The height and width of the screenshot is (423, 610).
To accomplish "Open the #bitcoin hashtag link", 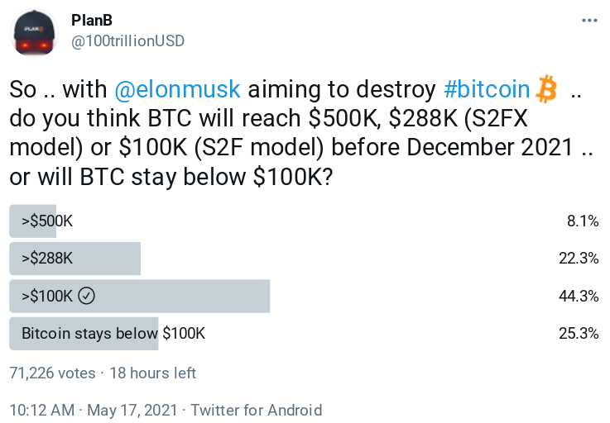I will [487, 89].
